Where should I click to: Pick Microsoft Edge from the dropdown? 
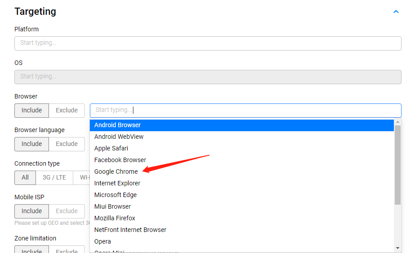tap(115, 195)
